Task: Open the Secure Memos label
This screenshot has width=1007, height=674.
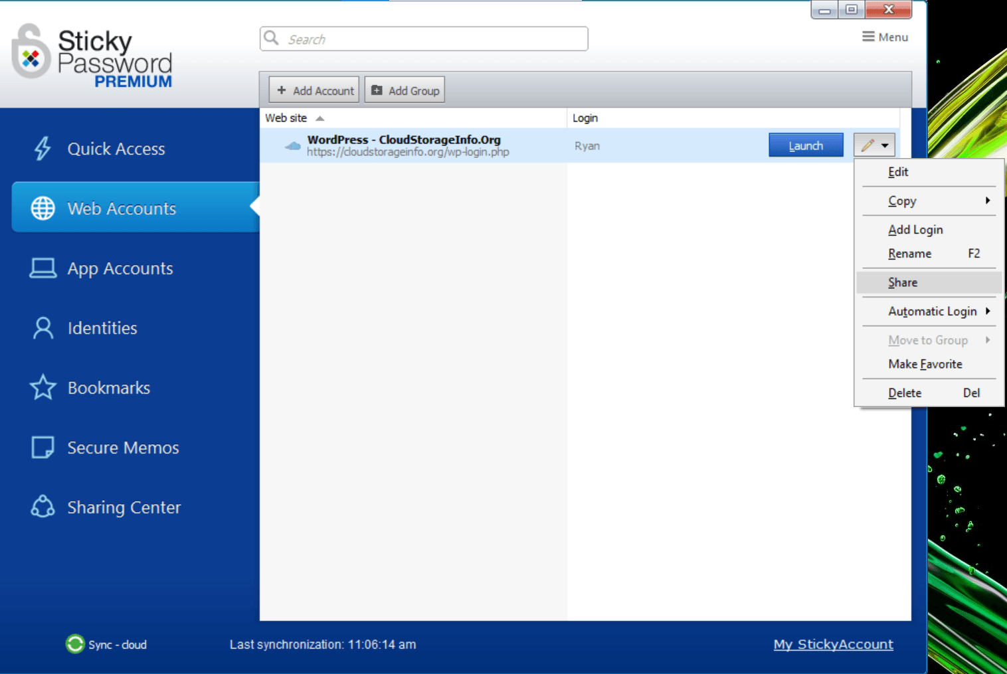Action: coord(123,448)
